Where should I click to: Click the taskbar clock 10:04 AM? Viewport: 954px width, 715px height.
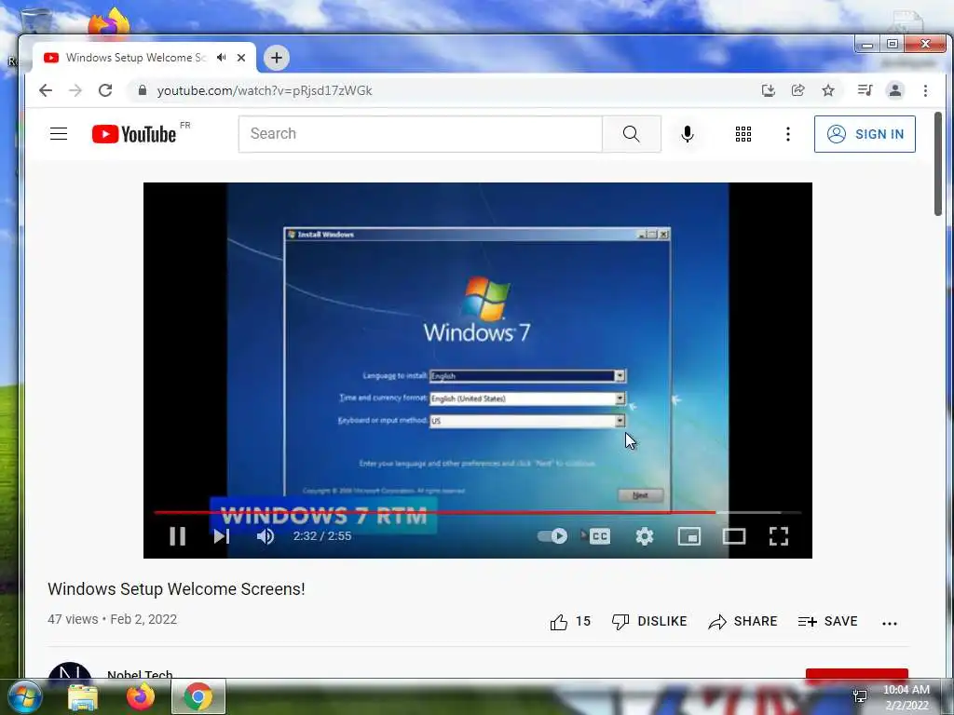[906, 690]
